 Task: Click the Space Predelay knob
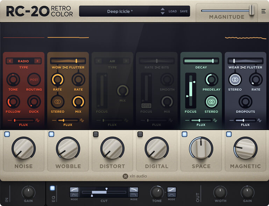[x=211, y=79]
